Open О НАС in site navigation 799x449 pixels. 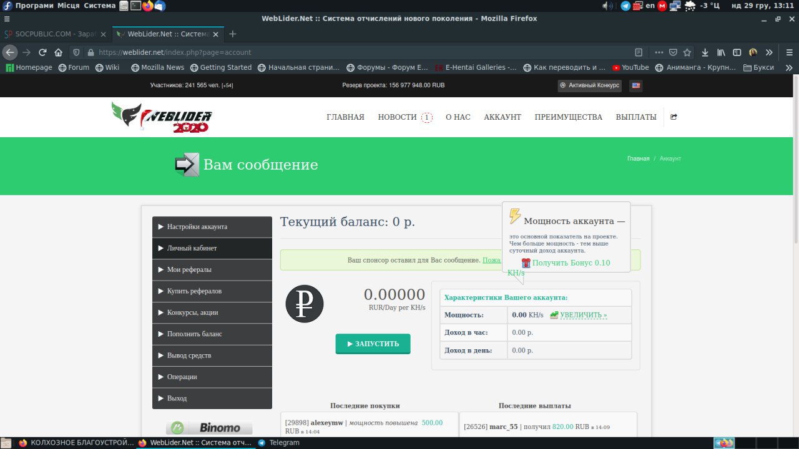(x=458, y=117)
